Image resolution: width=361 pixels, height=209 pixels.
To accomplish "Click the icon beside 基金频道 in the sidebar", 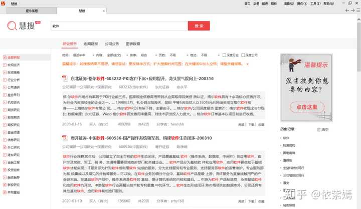I will coord(5,132).
